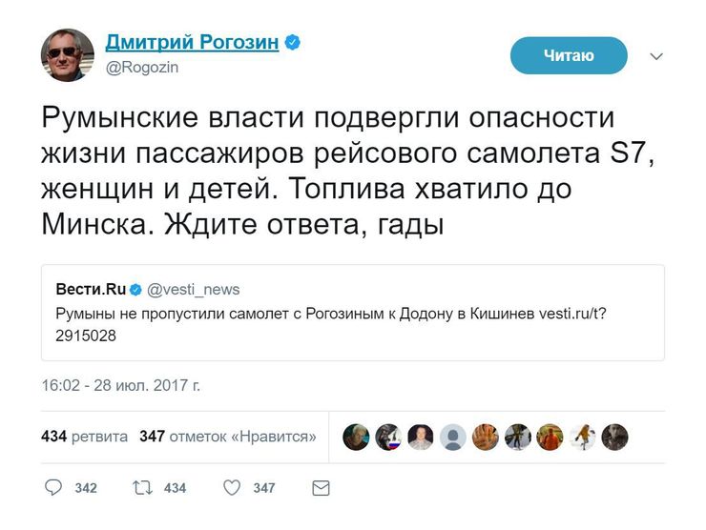
Task: Click the reply speech bubble icon
Action: (53, 487)
